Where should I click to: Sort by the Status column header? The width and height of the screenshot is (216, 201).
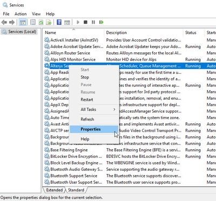(x=194, y=32)
